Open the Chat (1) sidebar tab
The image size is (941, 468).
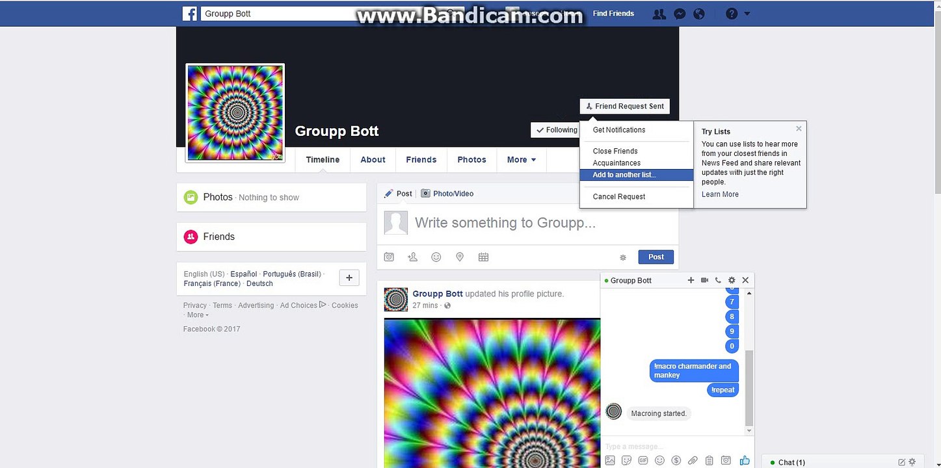[791, 462]
